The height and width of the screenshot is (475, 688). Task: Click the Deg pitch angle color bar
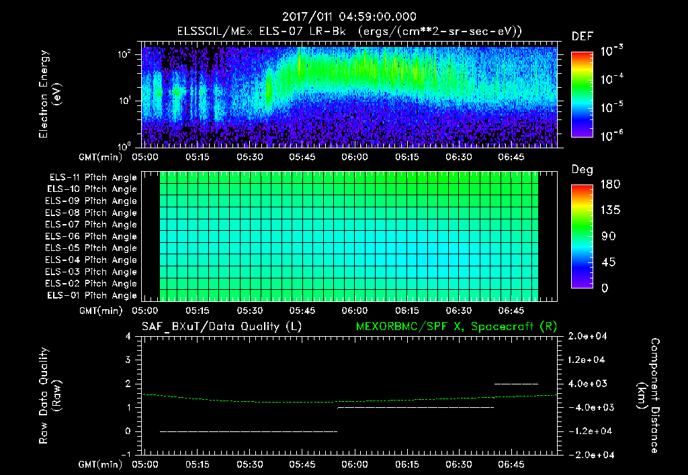(583, 236)
